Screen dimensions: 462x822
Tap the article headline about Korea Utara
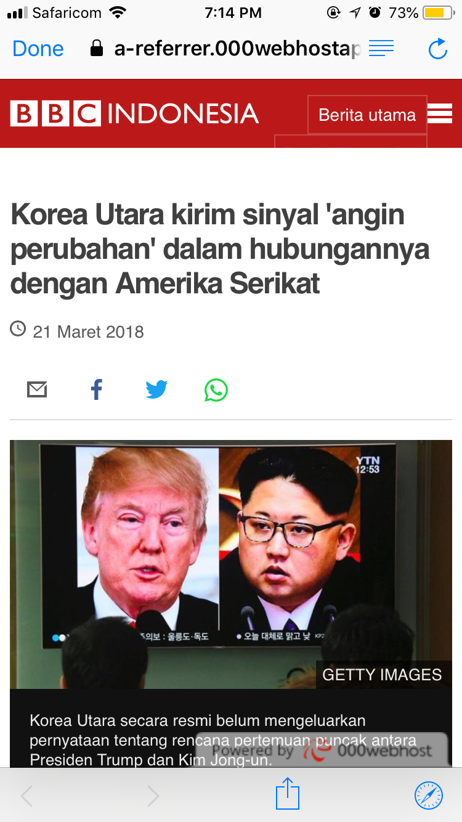click(220, 249)
